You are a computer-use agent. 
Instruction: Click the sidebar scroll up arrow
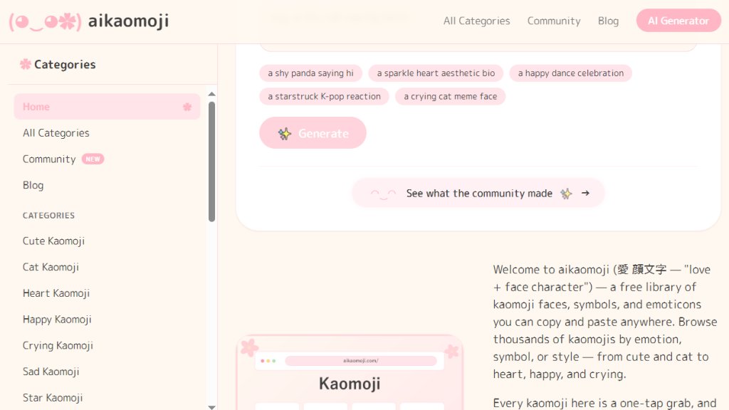[212, 95]
